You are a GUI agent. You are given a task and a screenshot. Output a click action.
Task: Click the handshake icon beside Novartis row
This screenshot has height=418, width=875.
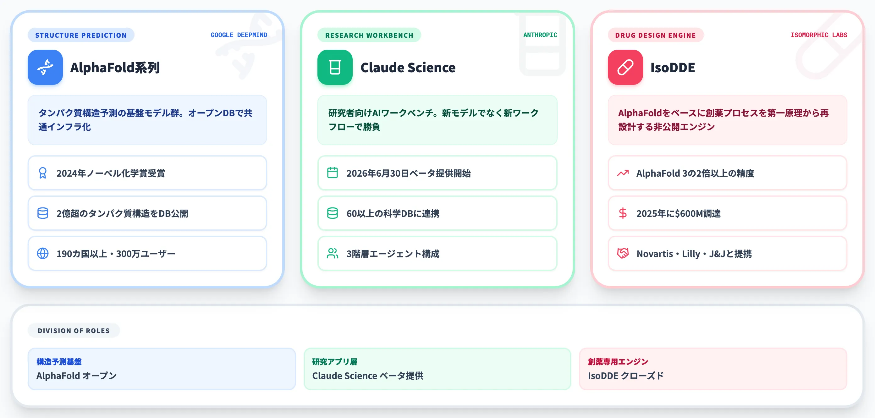pyautogui.click(x=623, y=253)
